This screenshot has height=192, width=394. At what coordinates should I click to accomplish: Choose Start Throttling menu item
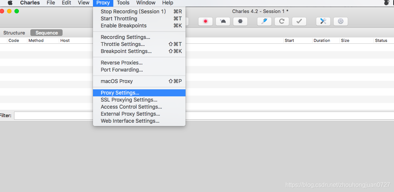tap(139, 19)
